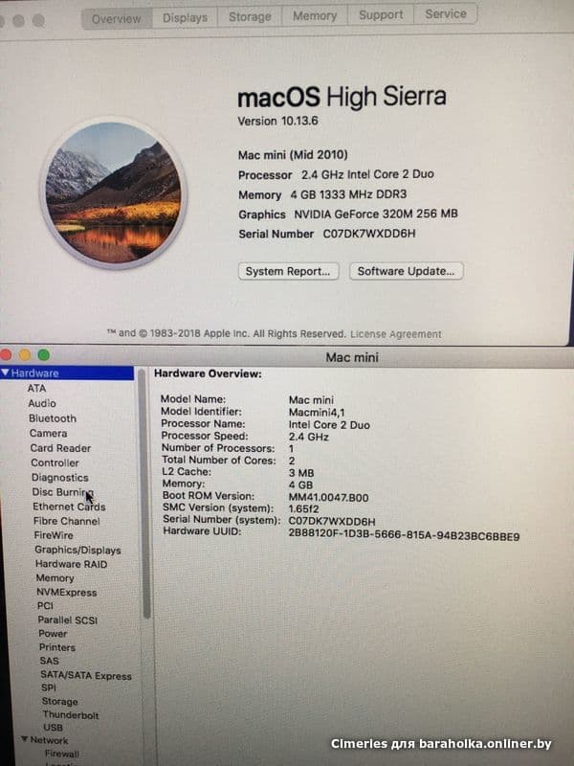Viewport: 574px width, 766px height.
Task: Select NVMExpress in the sidebar
Action: [67, 592]
